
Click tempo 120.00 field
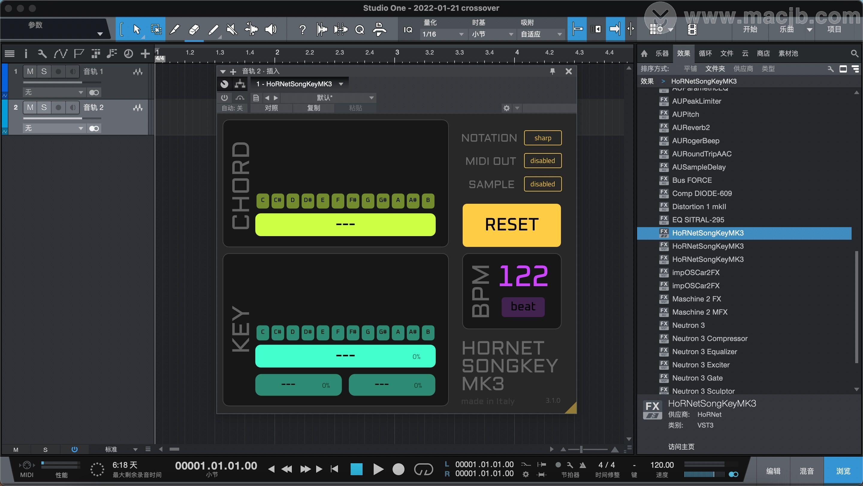(x=662, y=465)
